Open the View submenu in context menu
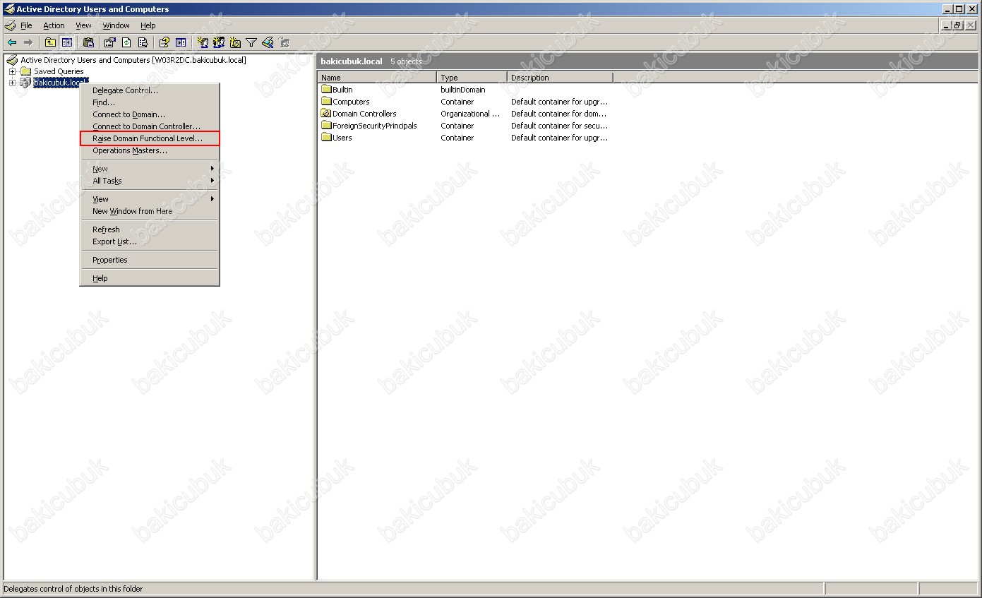Viewport: 982px width, 598px height. tap(150, 199)
